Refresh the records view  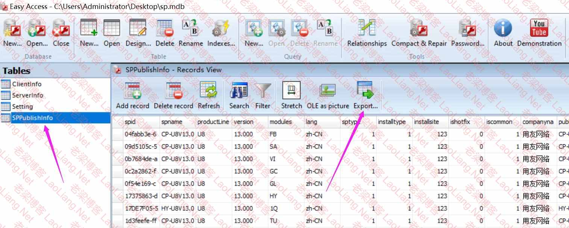click(x=208, y=92)
